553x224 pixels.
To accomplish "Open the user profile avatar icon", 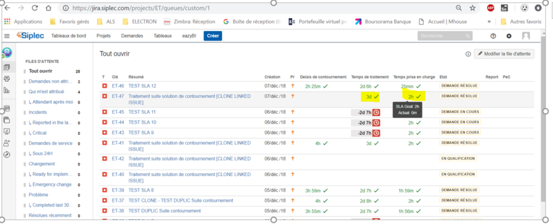I will point(526,36).
